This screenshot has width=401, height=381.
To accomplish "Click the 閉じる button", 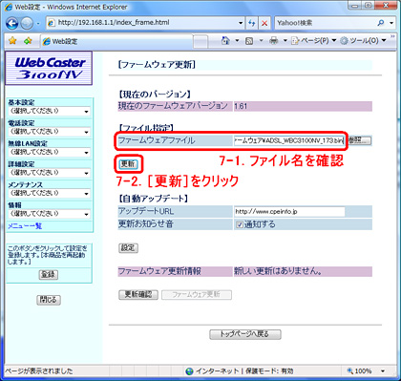I will click(x=49, y=300).
